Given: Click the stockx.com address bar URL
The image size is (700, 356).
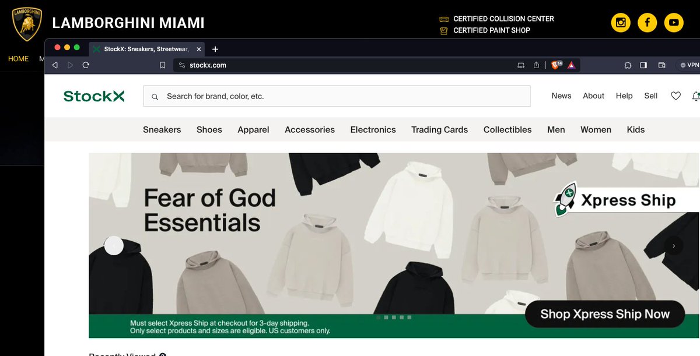Looking at the screenshot, I should (x=208, y=65).
